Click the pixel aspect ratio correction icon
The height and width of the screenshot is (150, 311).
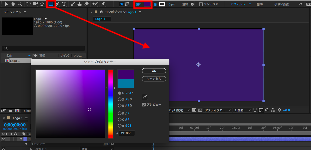(255, 110)
